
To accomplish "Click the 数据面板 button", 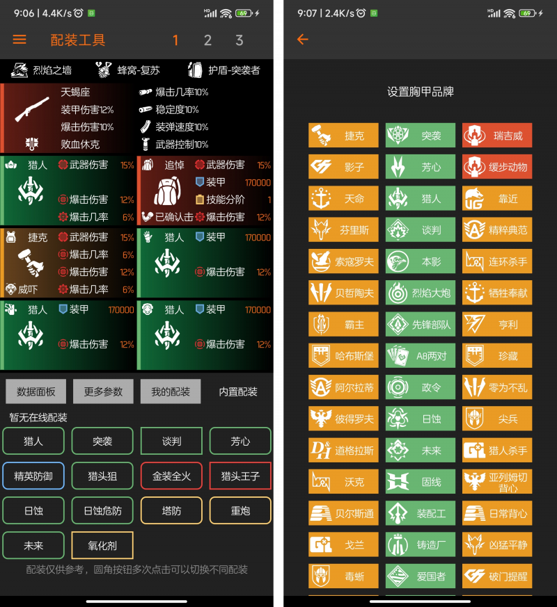I will [x=35, y=391].
